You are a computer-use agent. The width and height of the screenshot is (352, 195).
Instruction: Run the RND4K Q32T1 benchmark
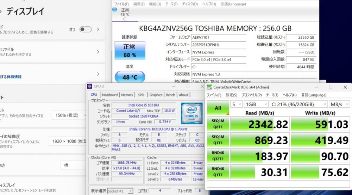point(218,156)
